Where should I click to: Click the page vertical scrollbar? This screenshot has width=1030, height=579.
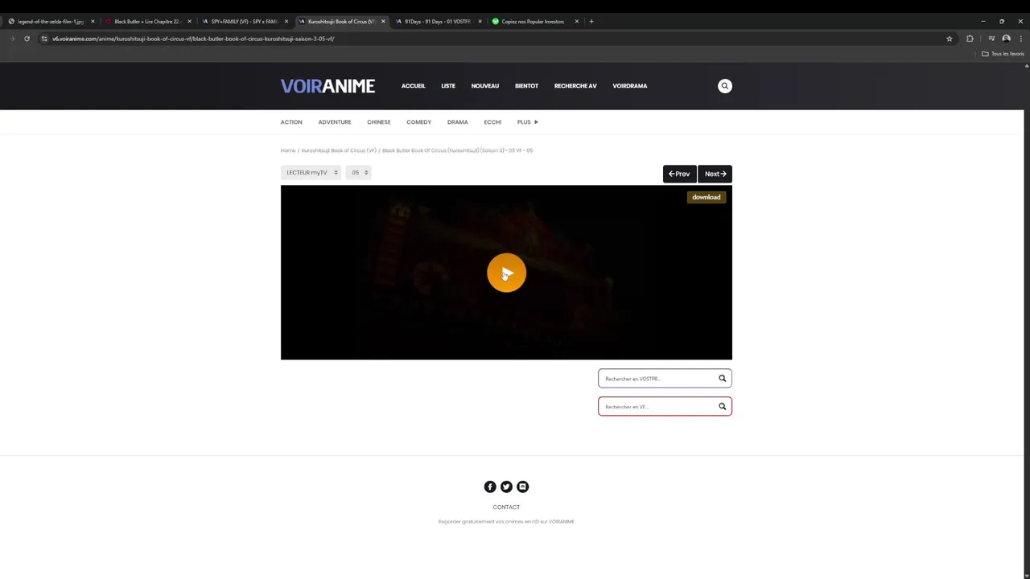[1026, 322]
